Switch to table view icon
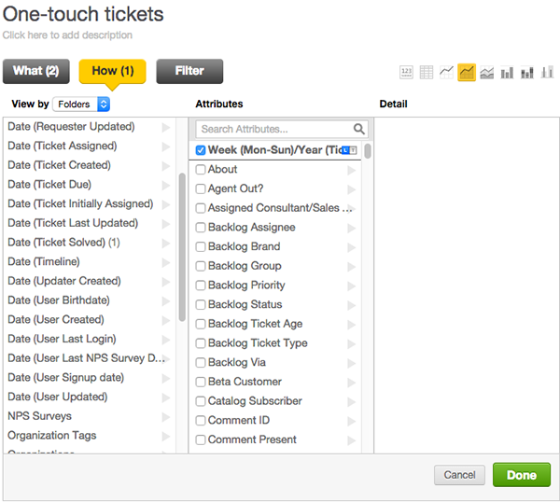This screenshot has width=560, height=502. point(427,72)
